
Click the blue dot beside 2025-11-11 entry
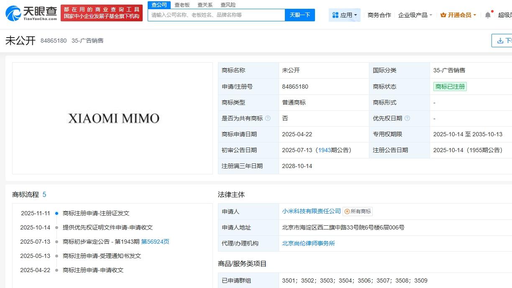pyautogui.click(x=56, y=213)
